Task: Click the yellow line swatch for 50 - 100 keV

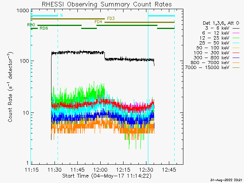Action: (x=236, y=48)
